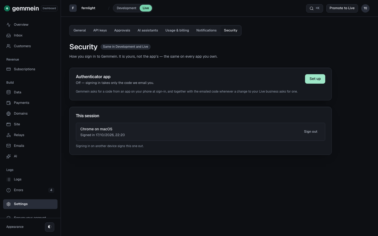Viewport: 378px width, 236px height.
Task: Open the Usage & billing tab
Action: click(x=177, y=30)
